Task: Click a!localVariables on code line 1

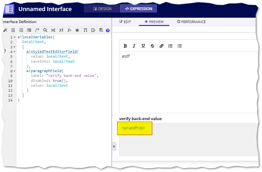Action: [35, 37]
